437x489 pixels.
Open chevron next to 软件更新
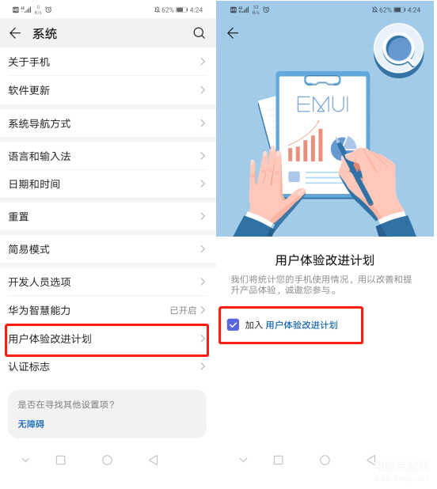203,90
